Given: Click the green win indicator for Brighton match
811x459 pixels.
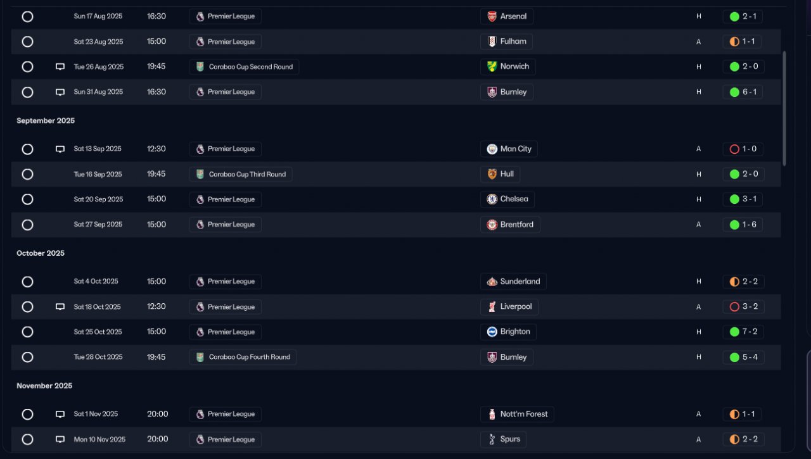Looking at the screenshot, I should coord(734,332).
